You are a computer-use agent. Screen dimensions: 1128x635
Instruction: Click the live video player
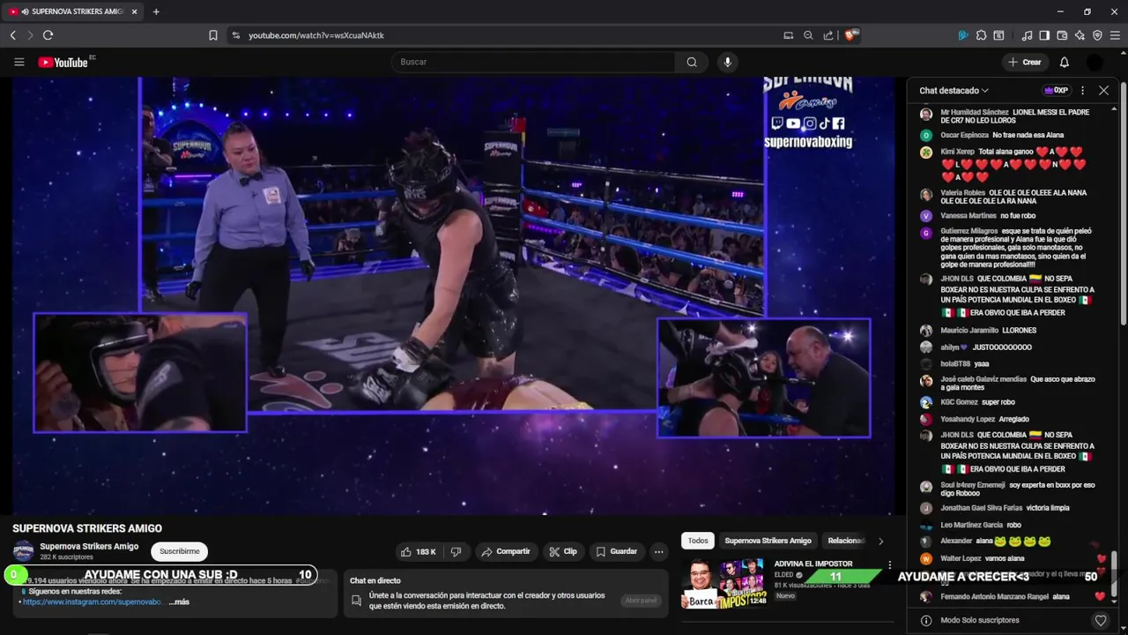(453, 295)
